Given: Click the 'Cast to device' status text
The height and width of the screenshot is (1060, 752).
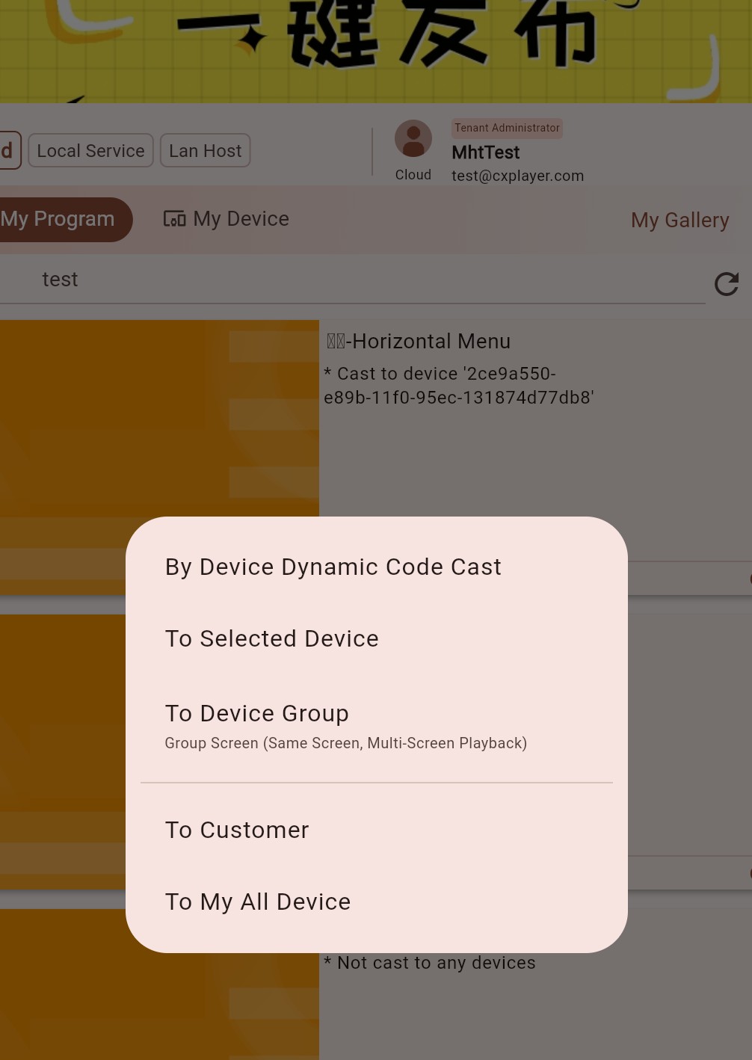Looking at the screenshot, I should click(458, 385).
